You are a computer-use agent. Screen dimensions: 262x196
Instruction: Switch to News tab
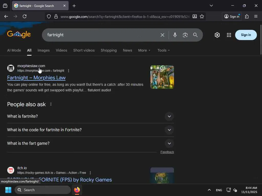pos(127,50)
